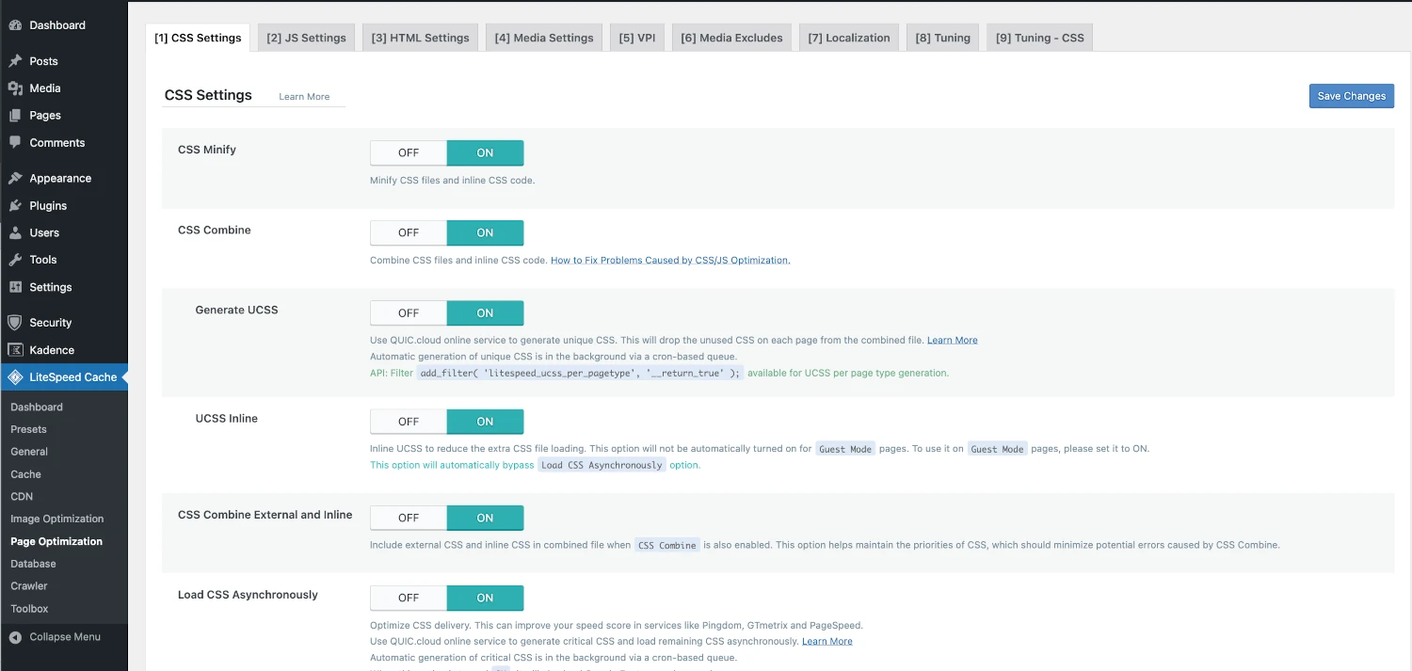Click the Users person icon
The width and height of the screenshot is (1412, 671).
click(15, 232)
